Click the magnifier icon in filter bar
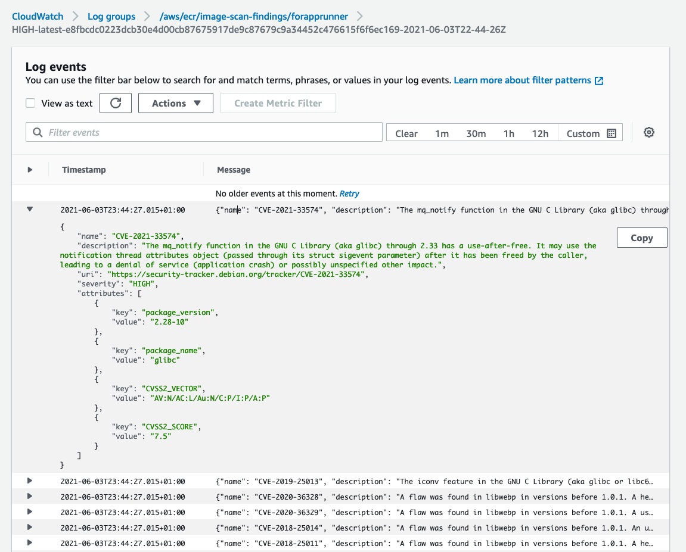This screenshot has width=686, height=552. point(38,132)
